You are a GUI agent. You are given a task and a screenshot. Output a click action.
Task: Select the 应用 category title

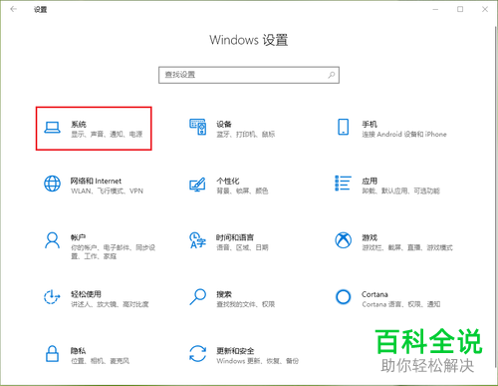370,181
